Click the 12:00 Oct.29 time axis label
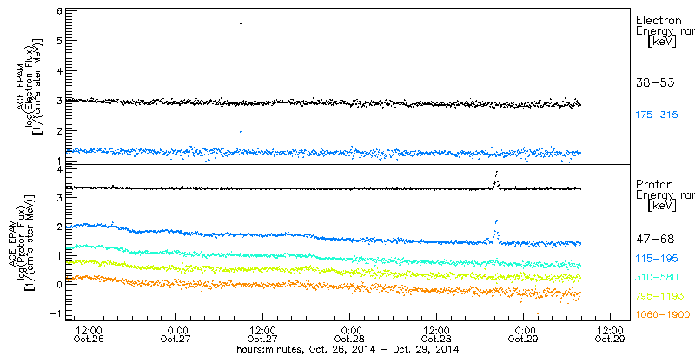 [612, 334]
